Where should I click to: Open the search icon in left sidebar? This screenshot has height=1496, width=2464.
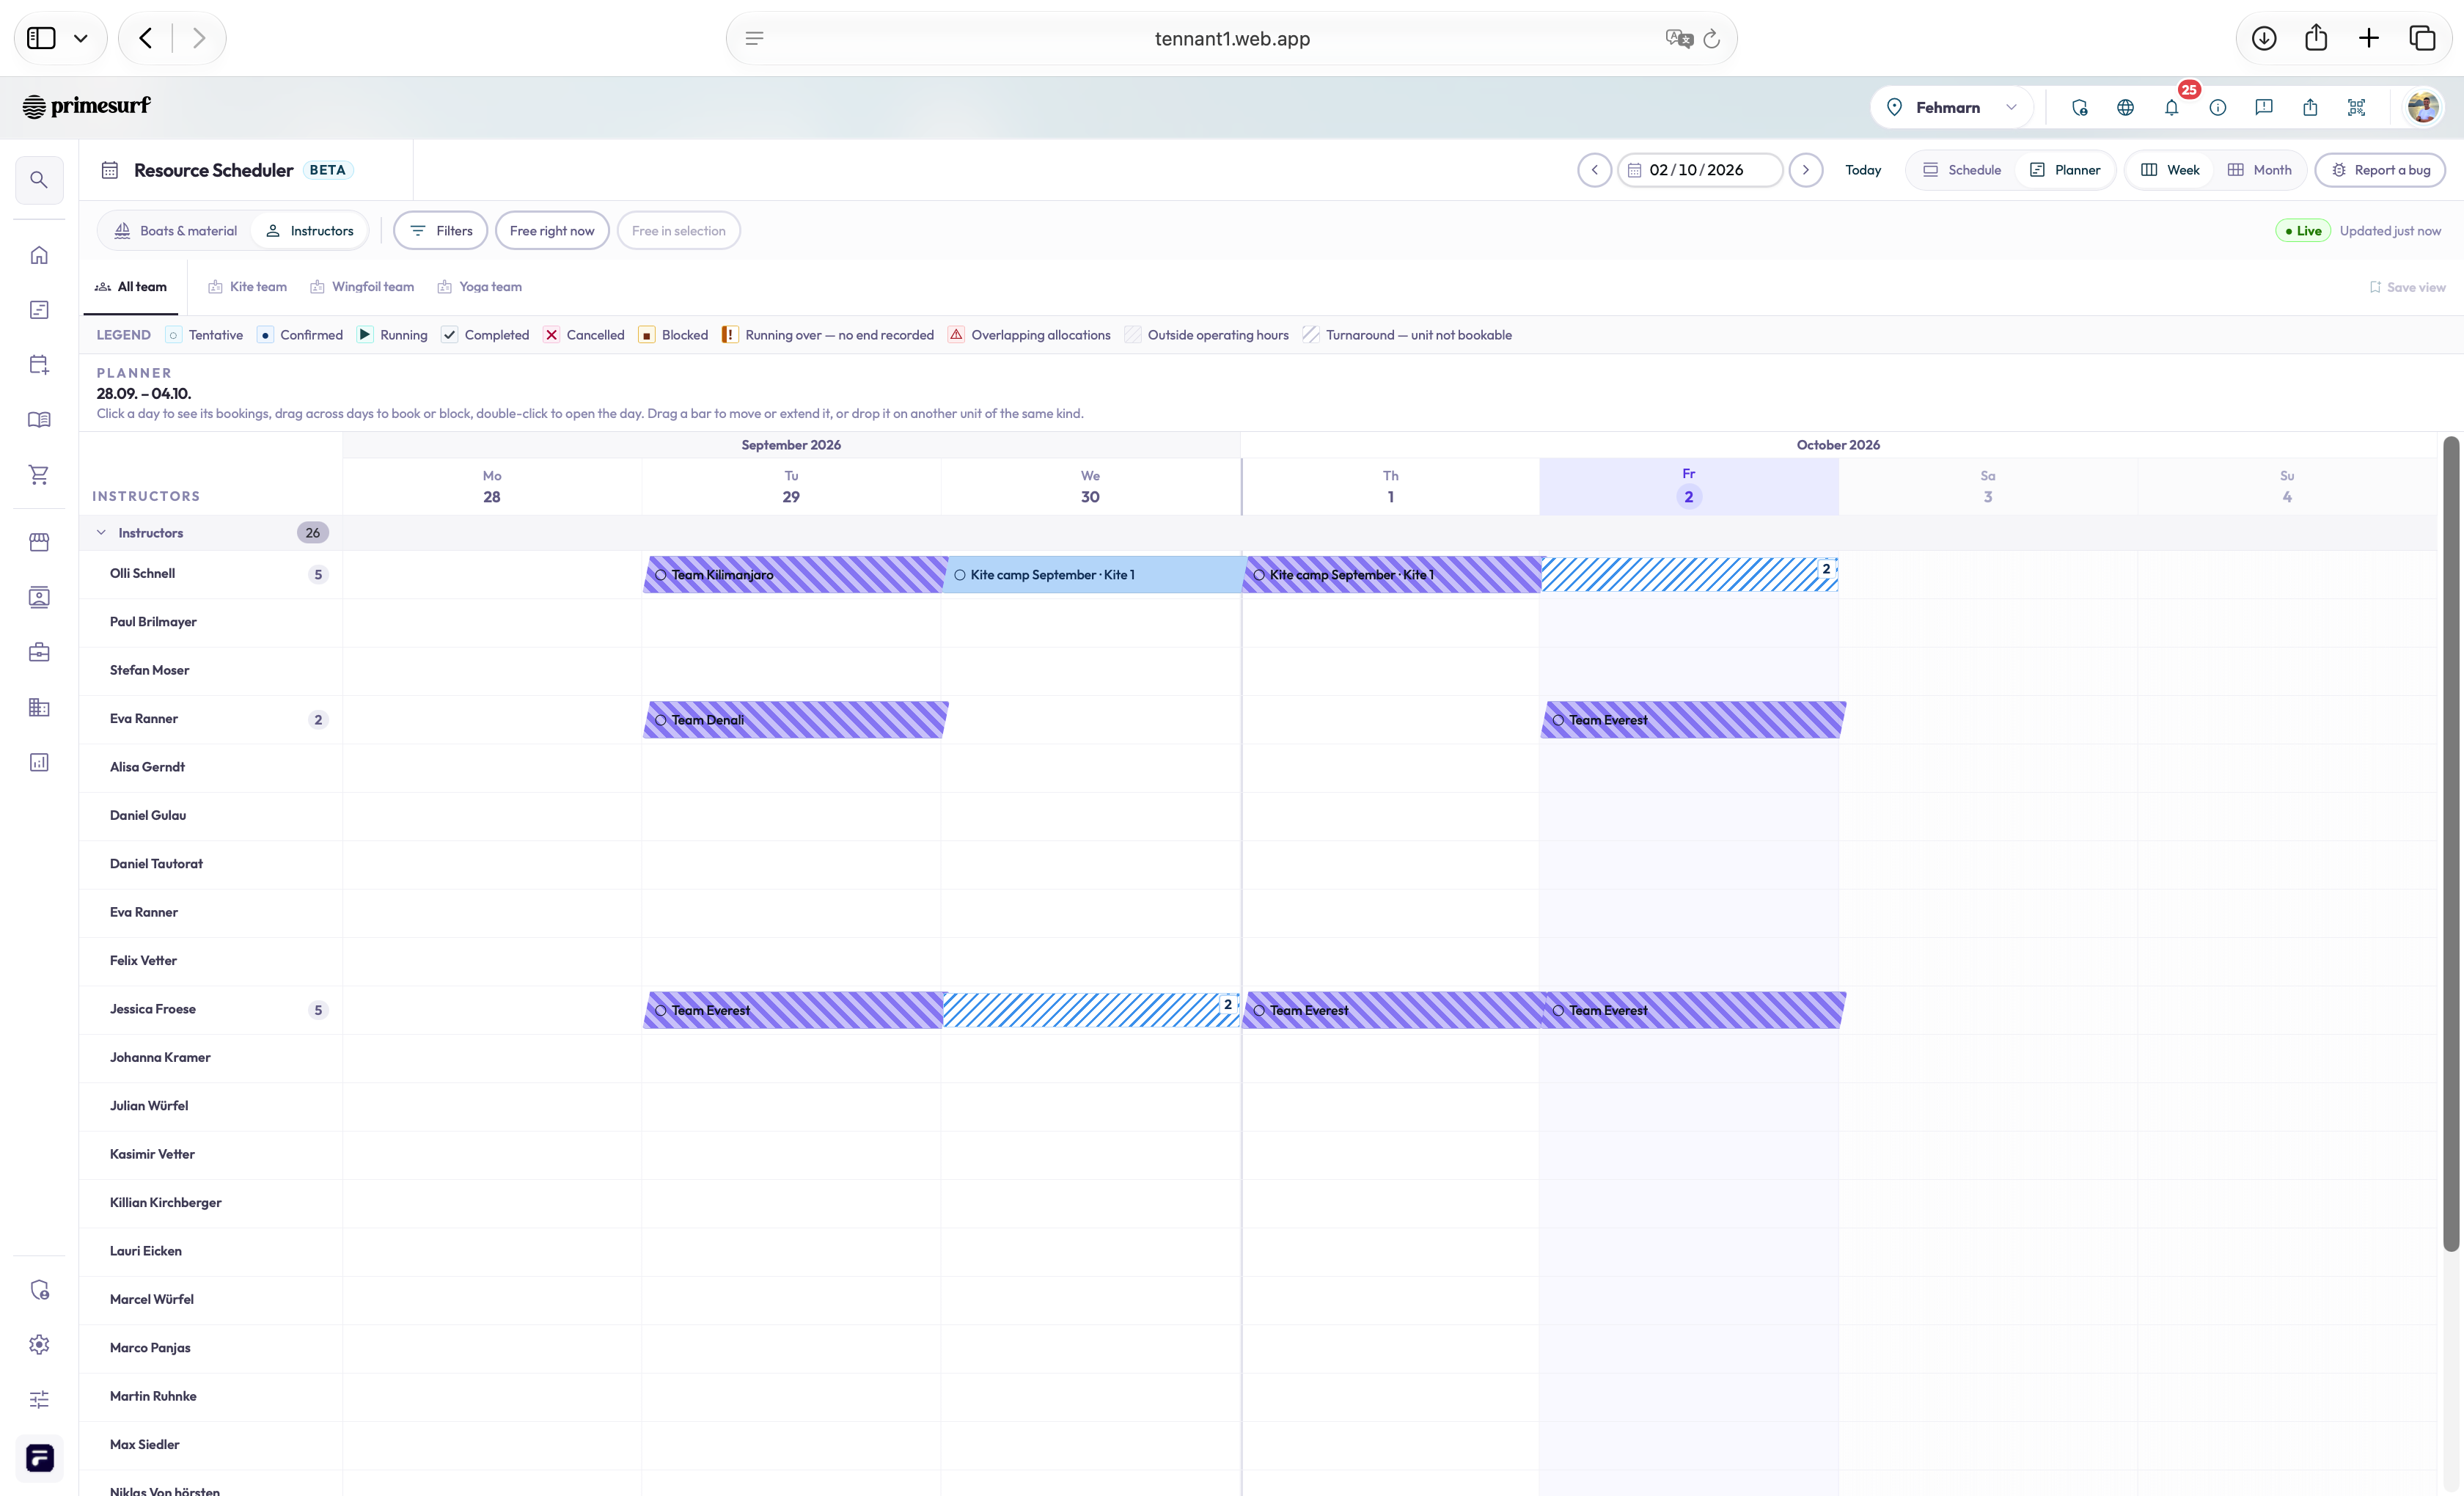tap(39, 180)
